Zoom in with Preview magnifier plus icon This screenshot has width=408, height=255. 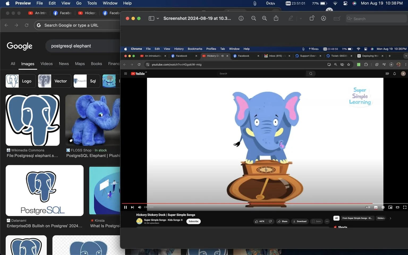click(265, 18)
